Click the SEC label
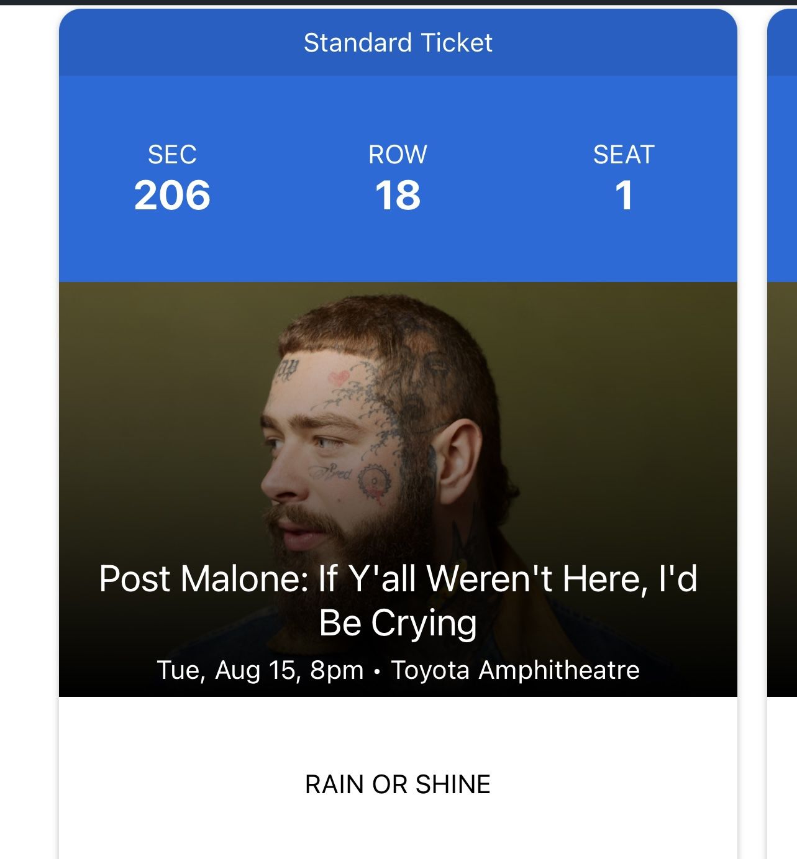The image size is (797, 859). pos(172,155)
